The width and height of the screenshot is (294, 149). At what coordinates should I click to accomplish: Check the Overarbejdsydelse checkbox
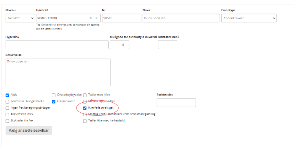[54, 95]
